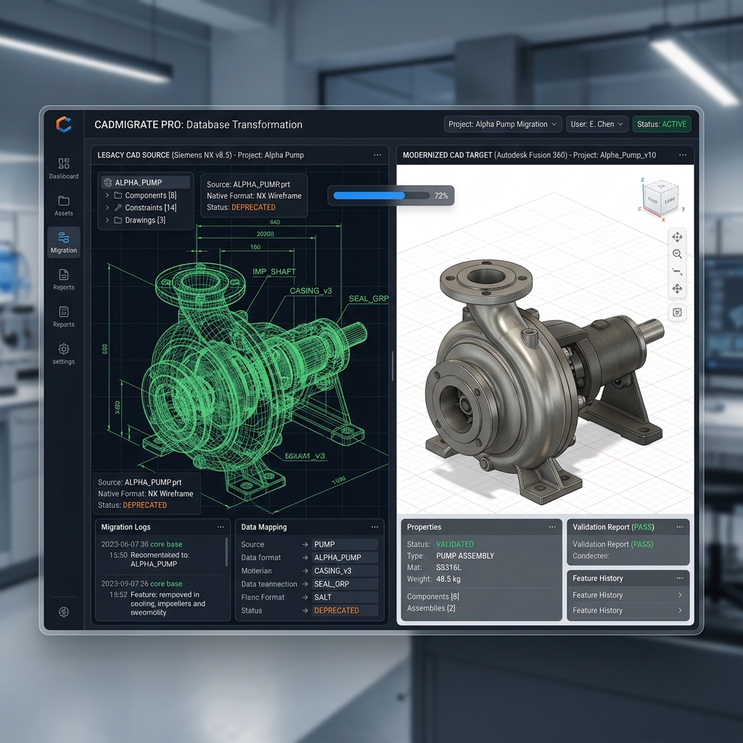
Task: Open the Dashboard sidebar item
Action: point(64,168)
